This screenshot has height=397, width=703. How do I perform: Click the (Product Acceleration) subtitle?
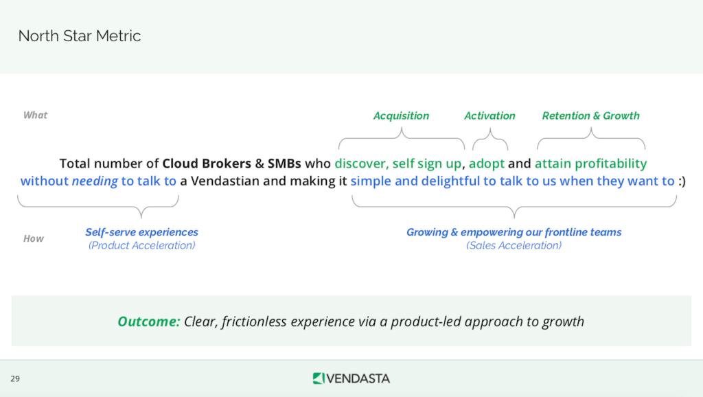coord(141,245)
